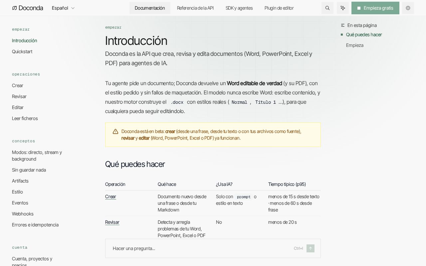Click the Doconda logo
The image size is (426, 266).
pos(28,8)
